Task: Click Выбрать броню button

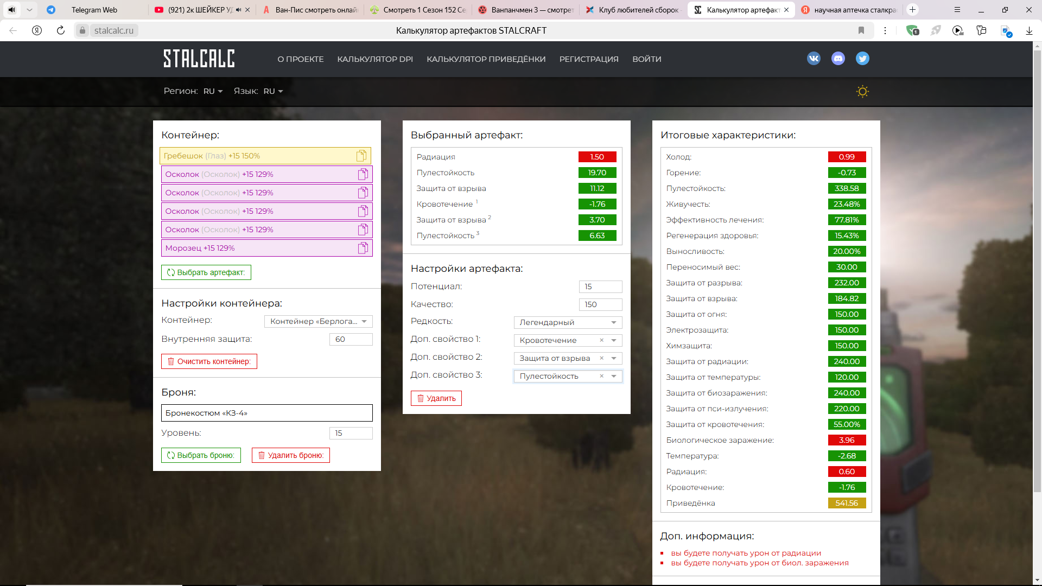Action: click(x=201, y=455)
